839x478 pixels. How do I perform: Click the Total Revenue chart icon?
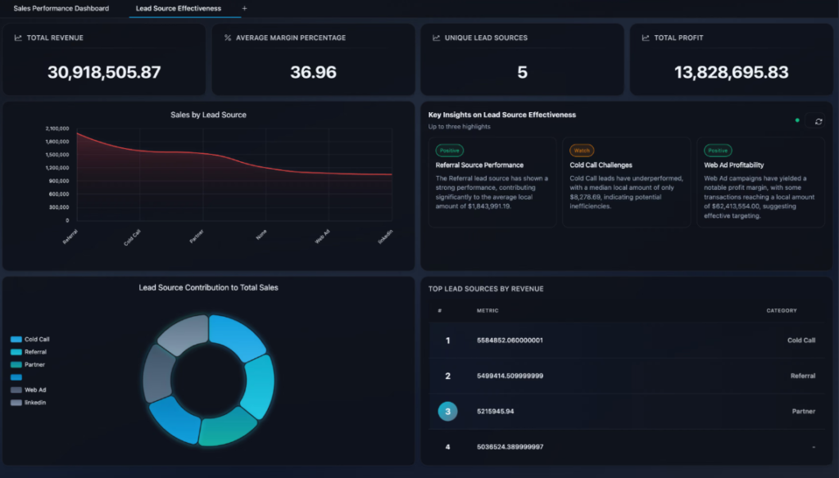pyautogui.click(x=18, y=38)
